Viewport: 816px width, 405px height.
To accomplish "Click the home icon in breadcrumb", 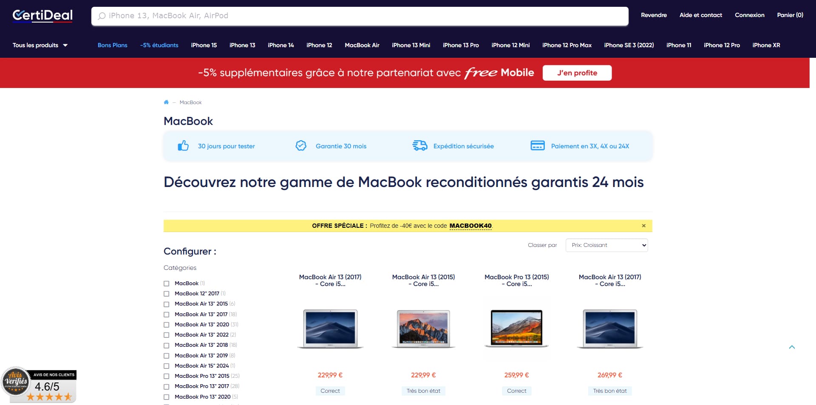I will [x=166, y=102].
